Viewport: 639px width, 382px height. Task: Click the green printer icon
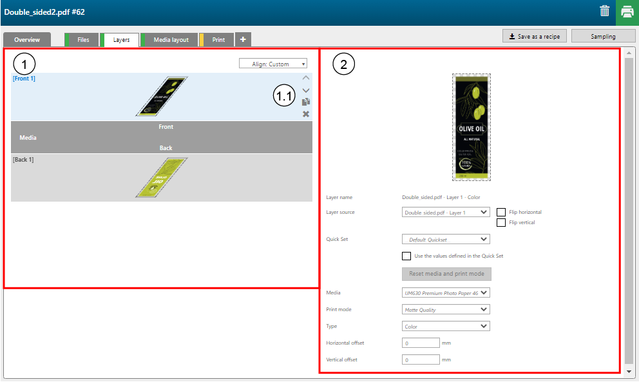tap(627, 12)
